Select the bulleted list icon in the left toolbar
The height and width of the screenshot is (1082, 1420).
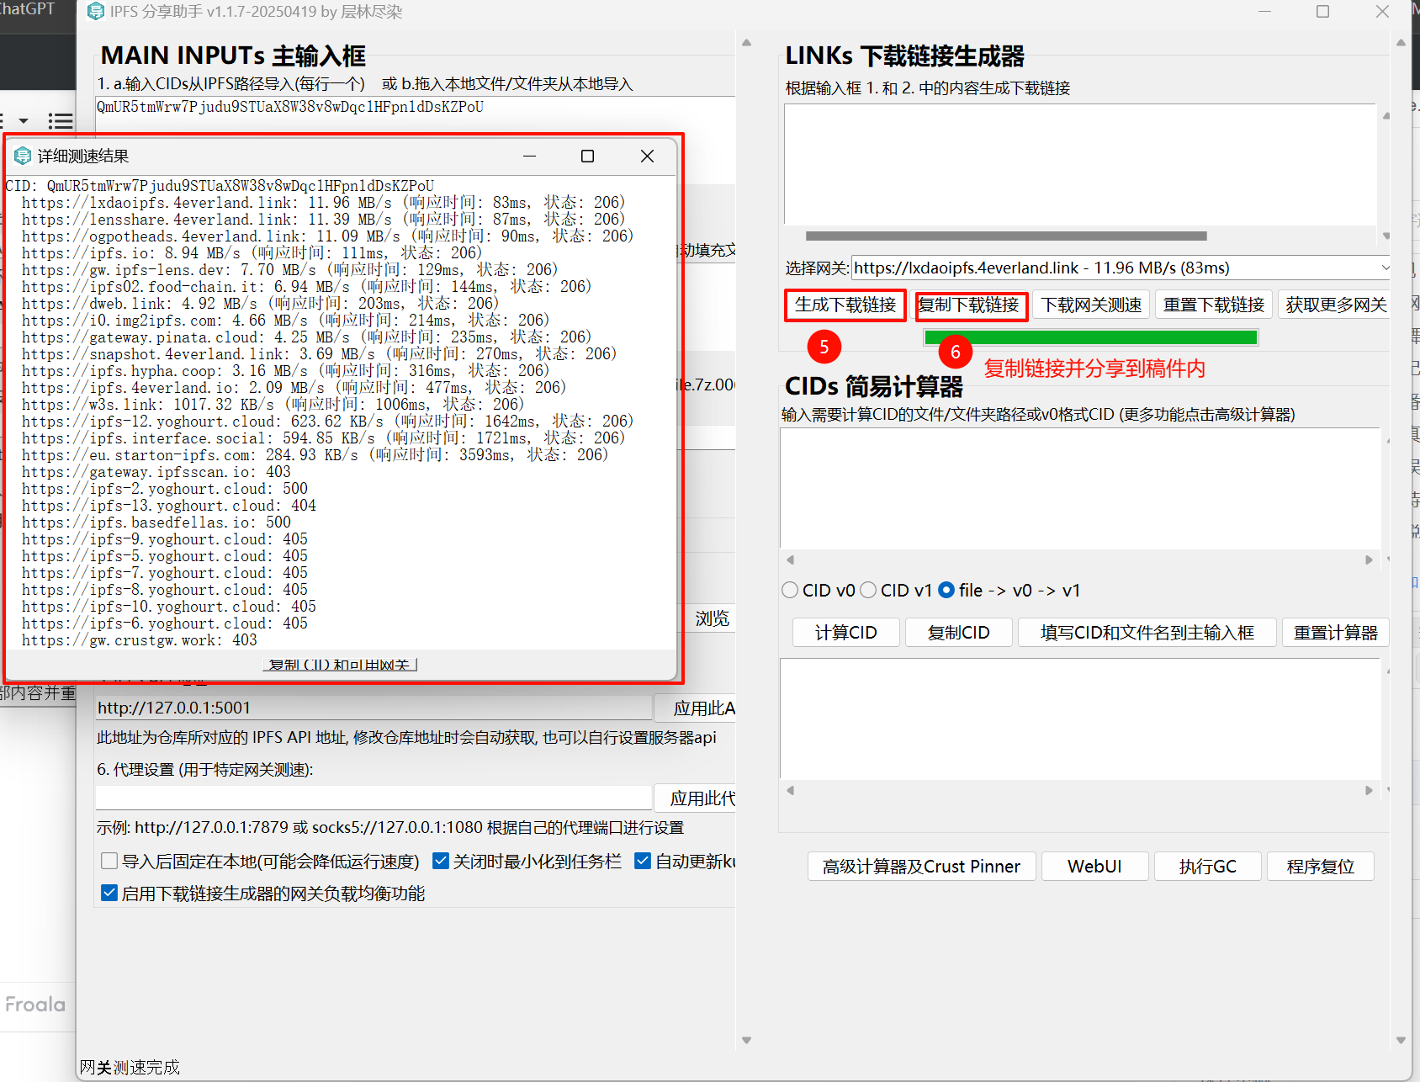60,121
